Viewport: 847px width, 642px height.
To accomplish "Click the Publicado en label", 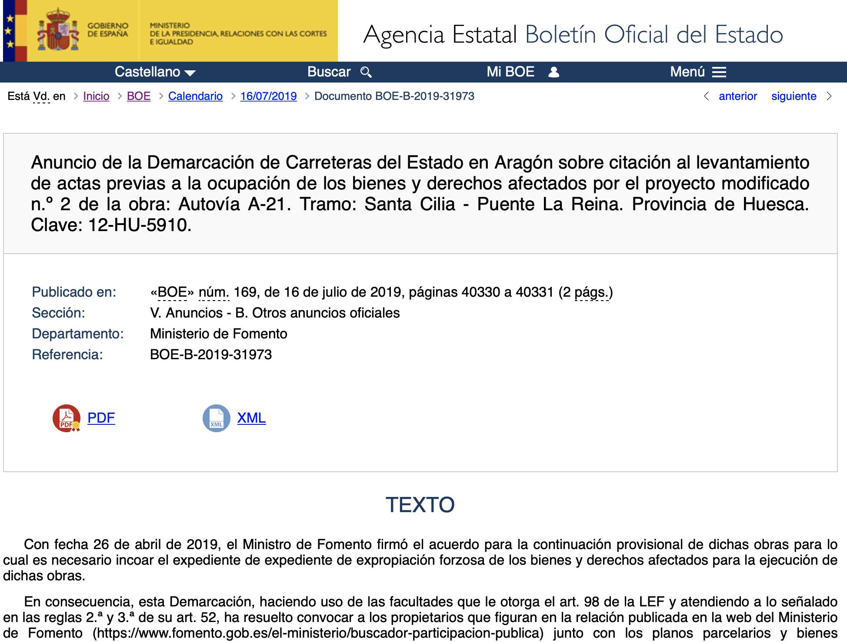I will [x=74, y=292].
